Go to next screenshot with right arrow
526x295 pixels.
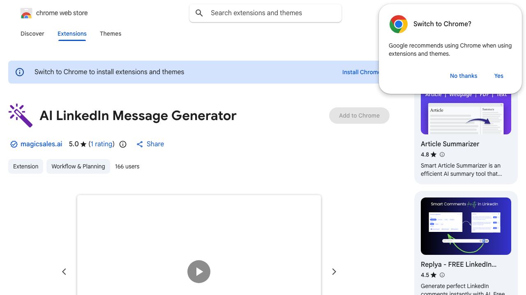[334, 272]
